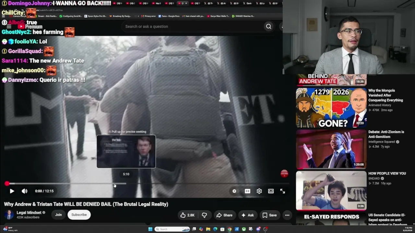Toggle the autoplay switch in player

[234, 191]
